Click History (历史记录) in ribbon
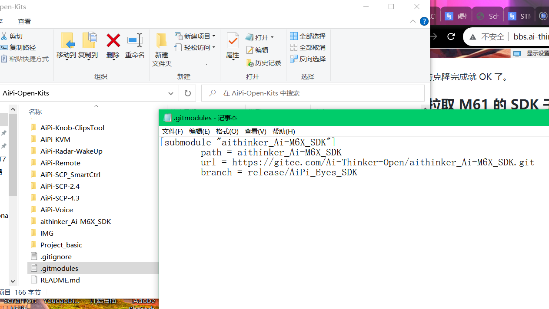This screenshot has width=549, height=309. tap(264, 62)
